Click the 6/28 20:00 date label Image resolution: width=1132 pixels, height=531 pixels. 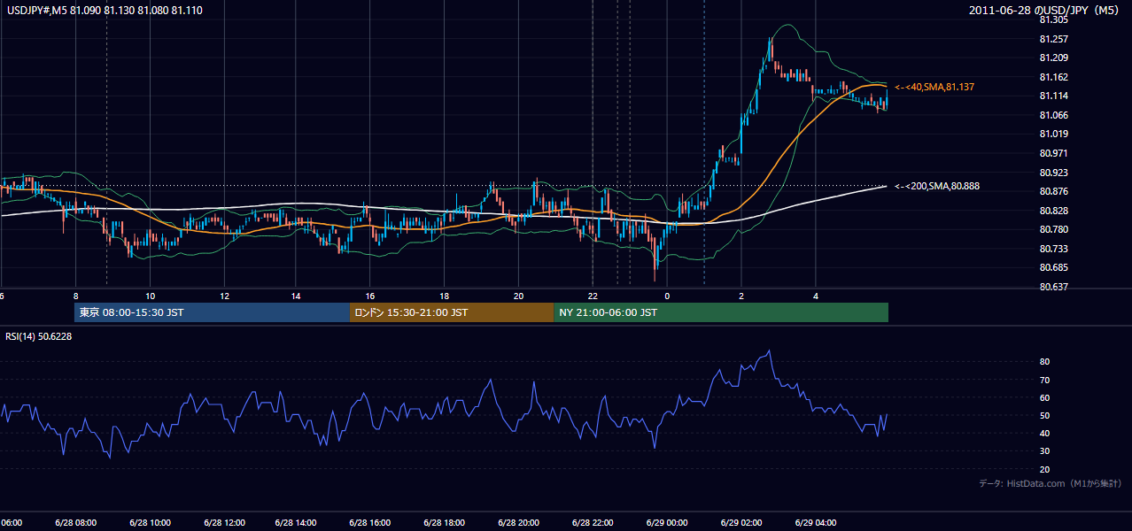(x=518, y=523)
